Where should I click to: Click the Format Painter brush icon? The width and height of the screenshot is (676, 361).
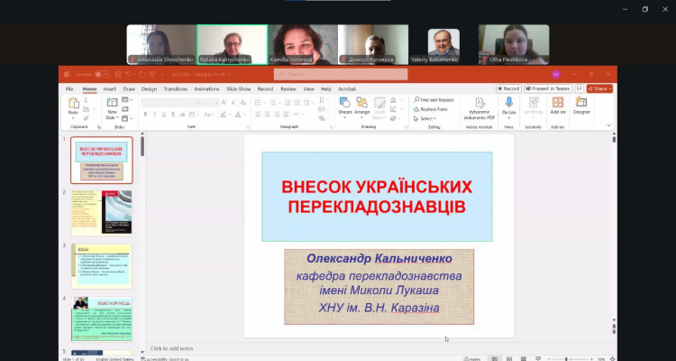(x=86, y=118)
